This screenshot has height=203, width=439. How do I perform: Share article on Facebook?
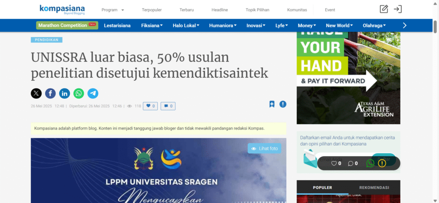(51, 94)
